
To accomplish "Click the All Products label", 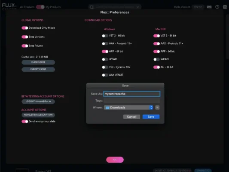I will (x=27, y=7).
